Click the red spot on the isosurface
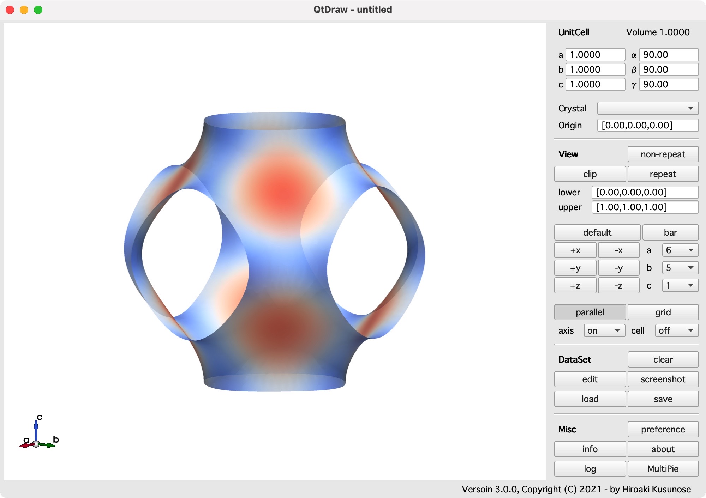This screenshot has height=498, width=706. (x=282, y=192)
